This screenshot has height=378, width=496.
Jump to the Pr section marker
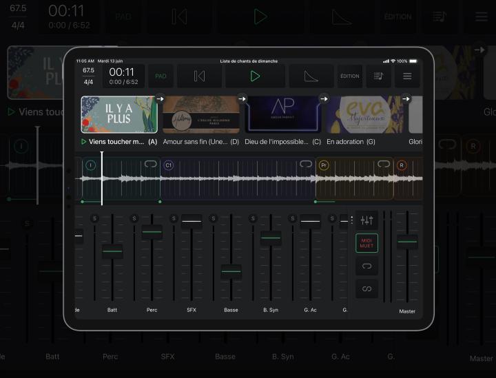324,165
